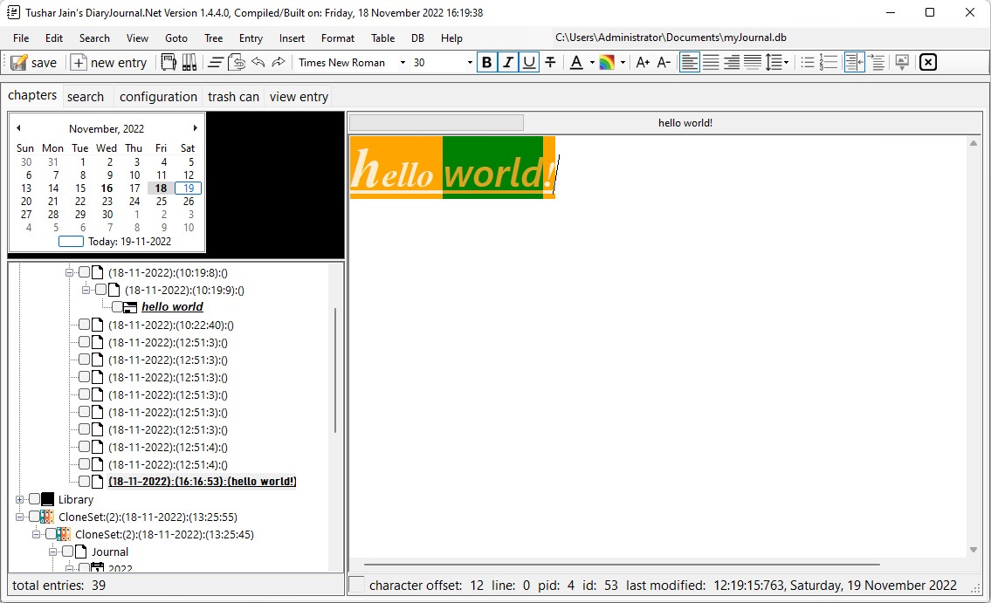
Task: Increase font size with A+ icon
Action: (643, 63)
